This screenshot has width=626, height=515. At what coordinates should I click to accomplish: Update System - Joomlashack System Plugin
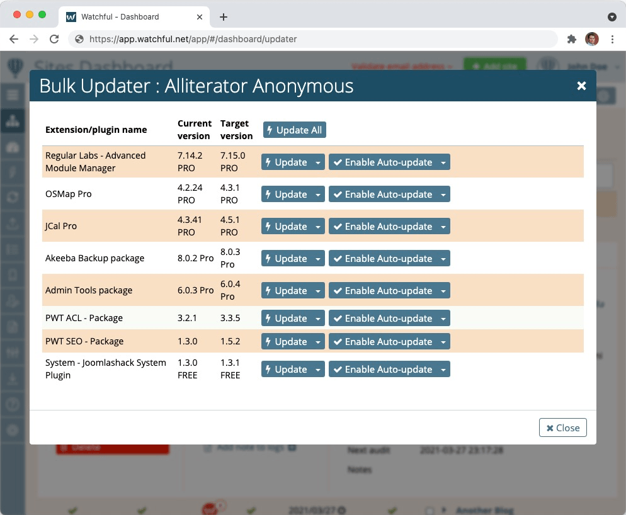tap(287, 369)
